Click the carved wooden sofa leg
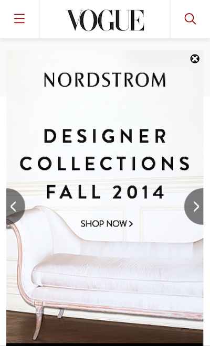210x346 pixels. [38, 320]
